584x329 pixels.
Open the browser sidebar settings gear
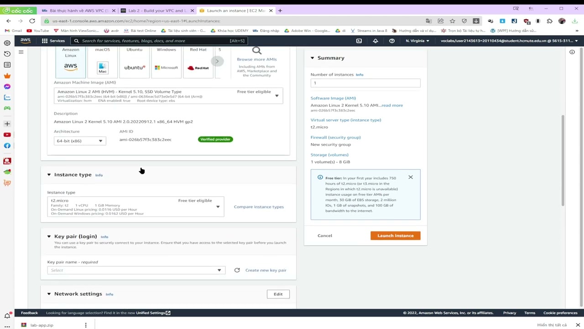(7, 43)
